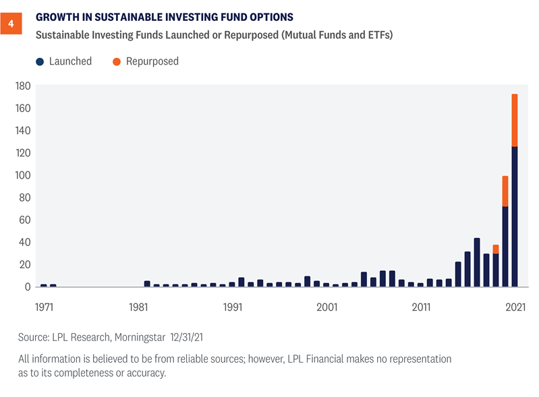Image resolution: width=539 pixels, height=397 pixels.
Task: Click the orange segment of the 2020 bar
Action: (505, 191)
